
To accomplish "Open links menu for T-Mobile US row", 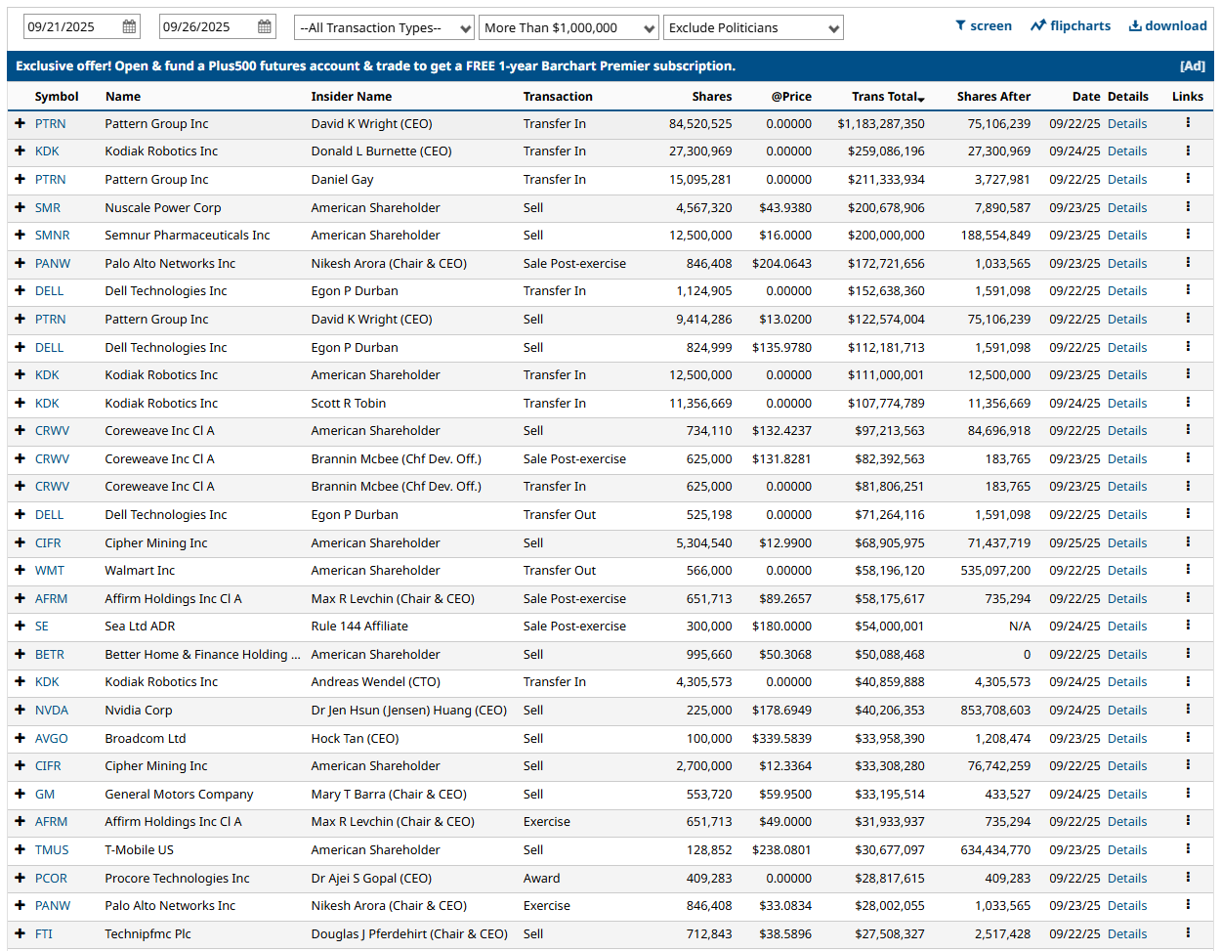I will click(x=1188, y=849).
